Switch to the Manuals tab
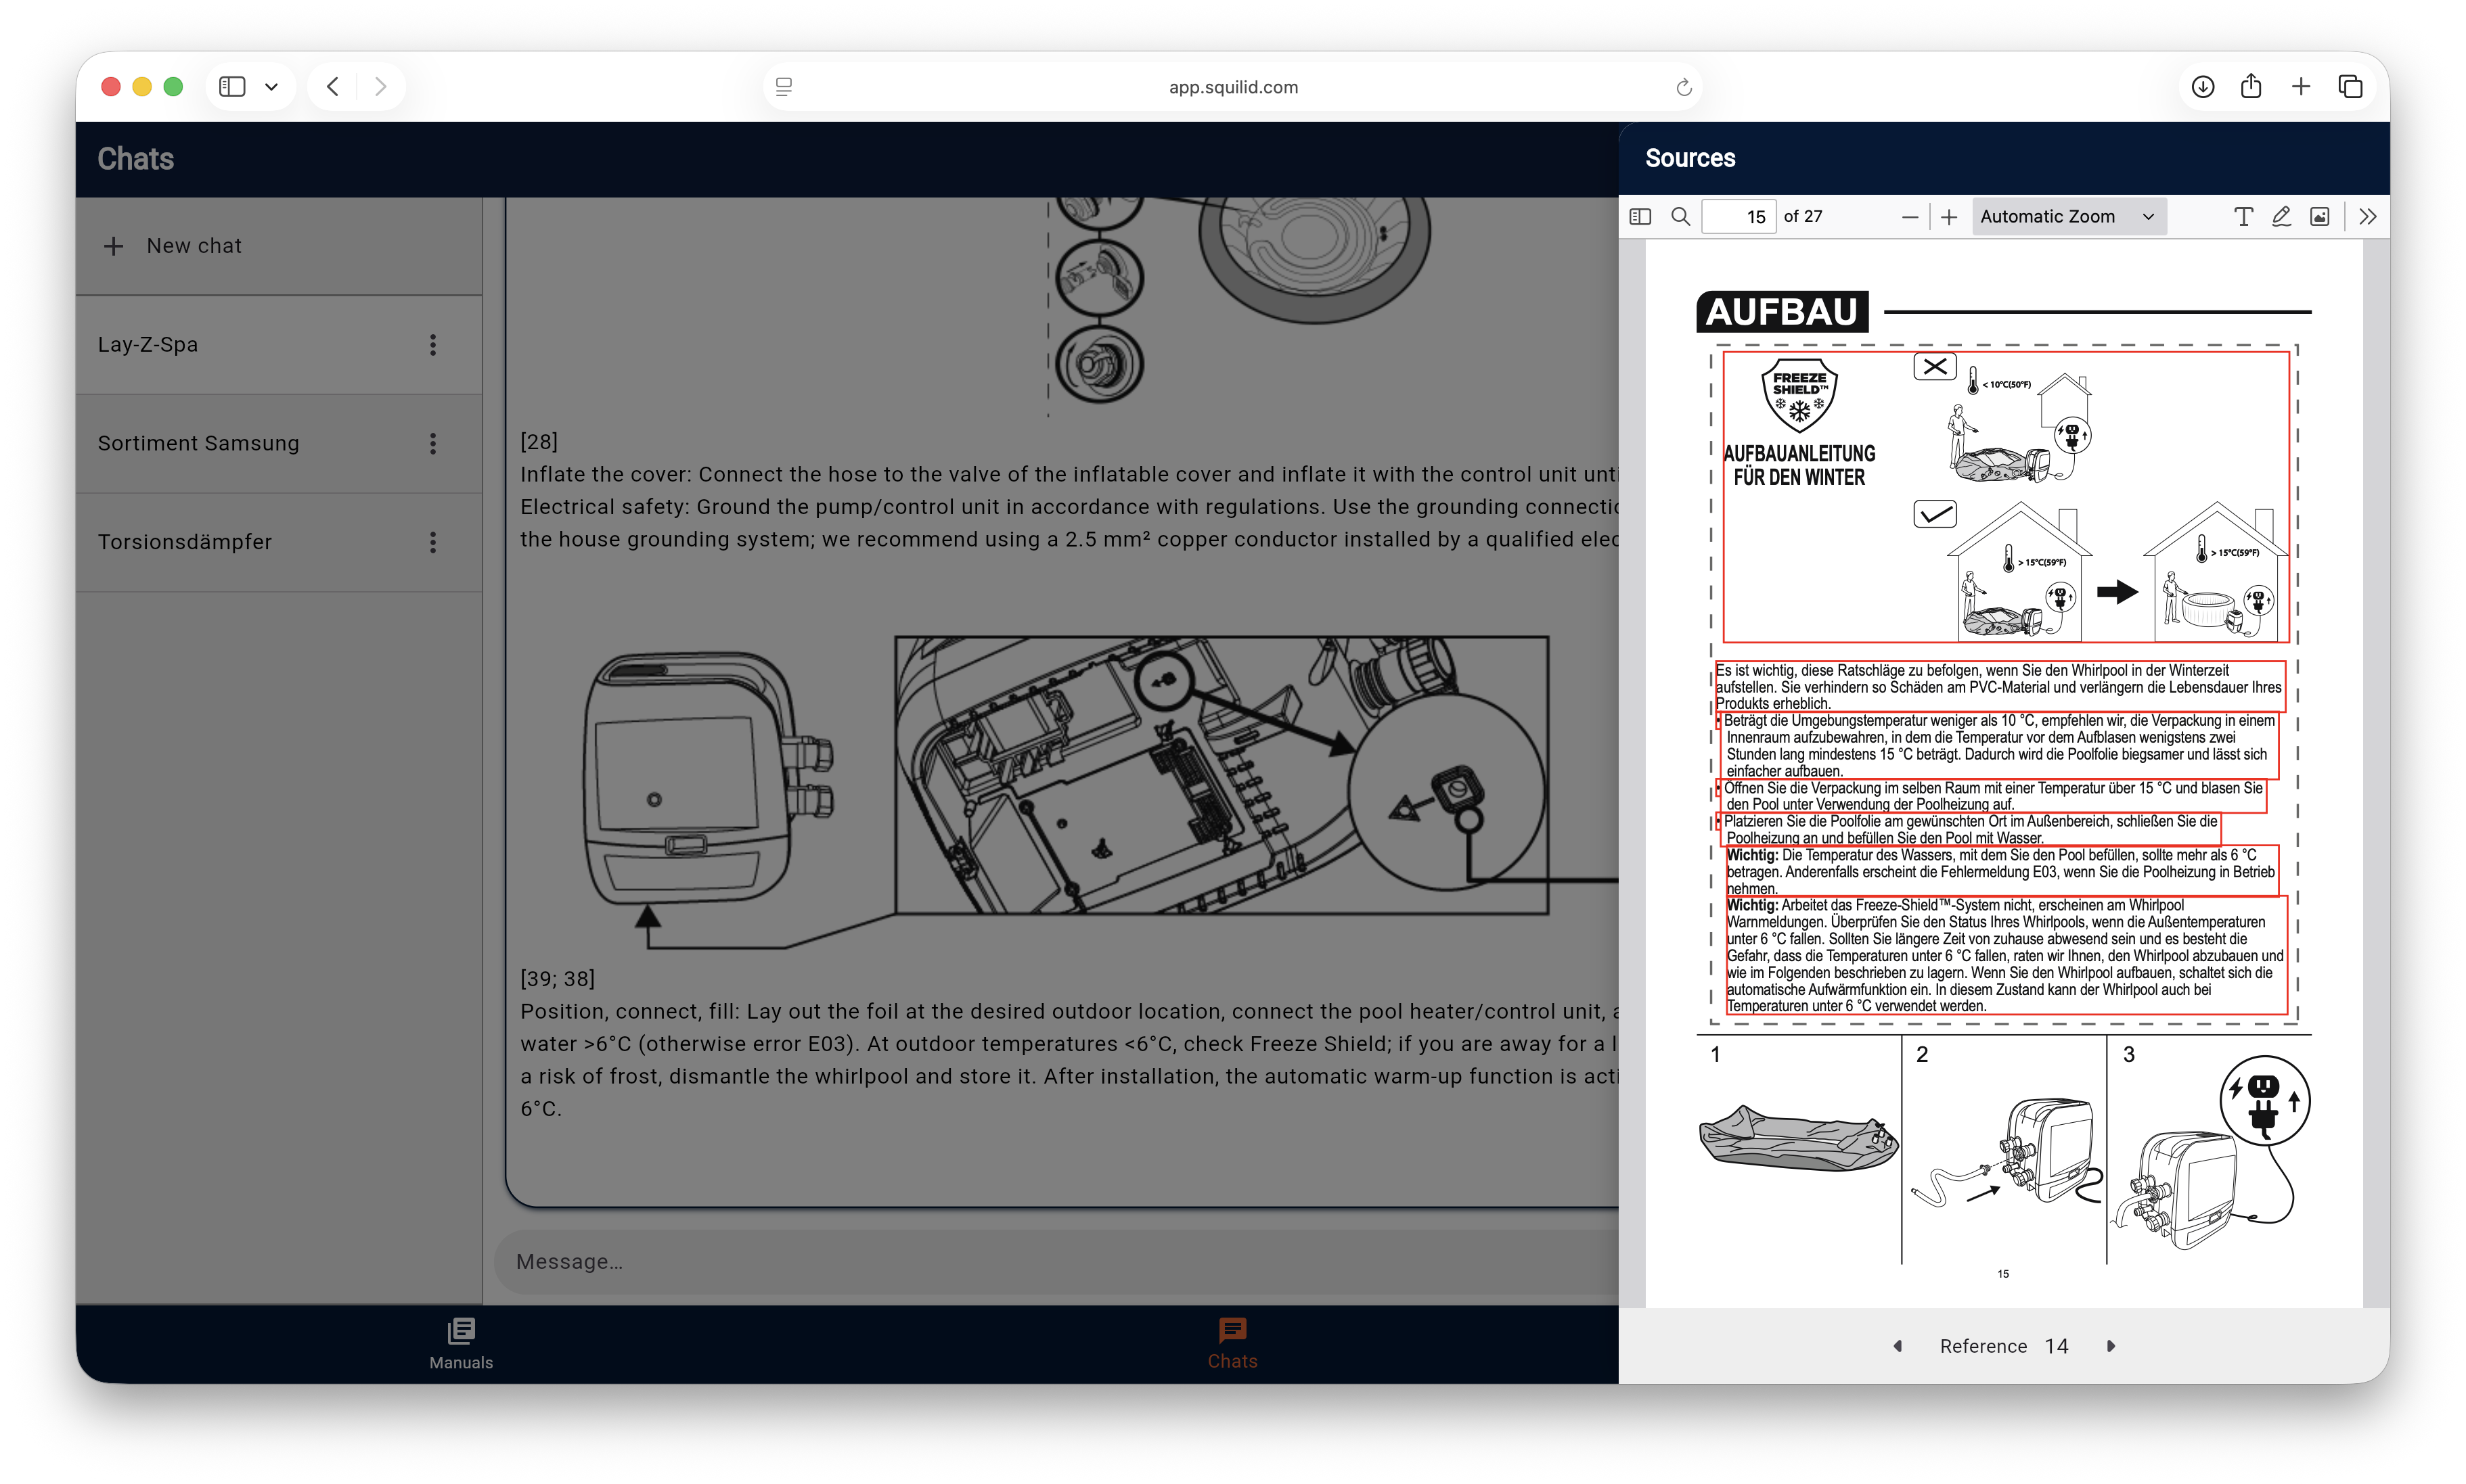Image resolution: width=2466 pixels, height=1484 pixels. click(x=461, y=1343)
